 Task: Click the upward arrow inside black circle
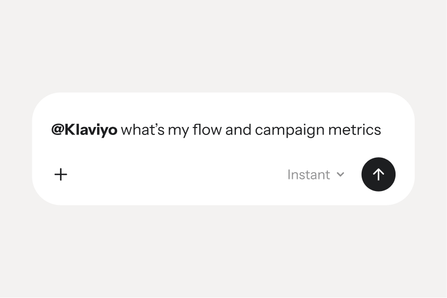(x=378, y=174)
